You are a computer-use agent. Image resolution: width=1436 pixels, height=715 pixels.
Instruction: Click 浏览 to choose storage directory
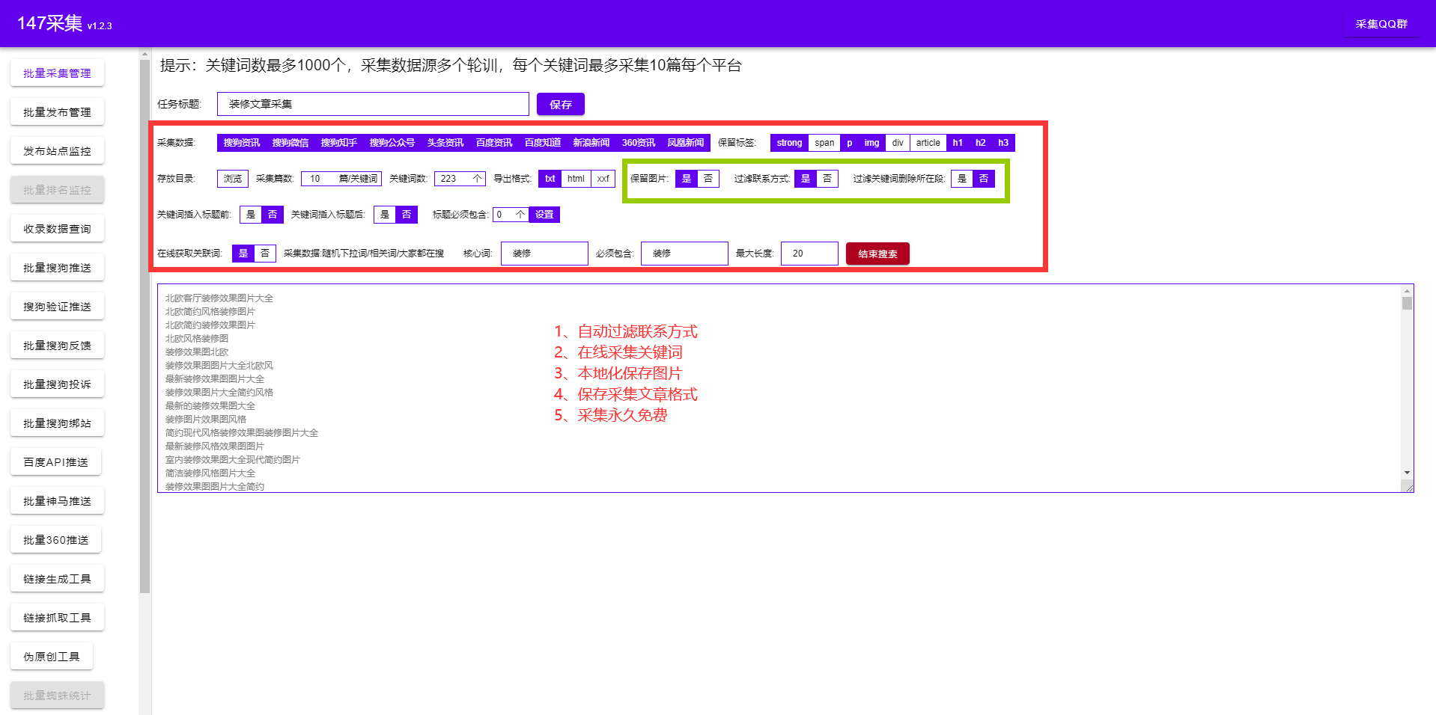click(x=233, y=179)
